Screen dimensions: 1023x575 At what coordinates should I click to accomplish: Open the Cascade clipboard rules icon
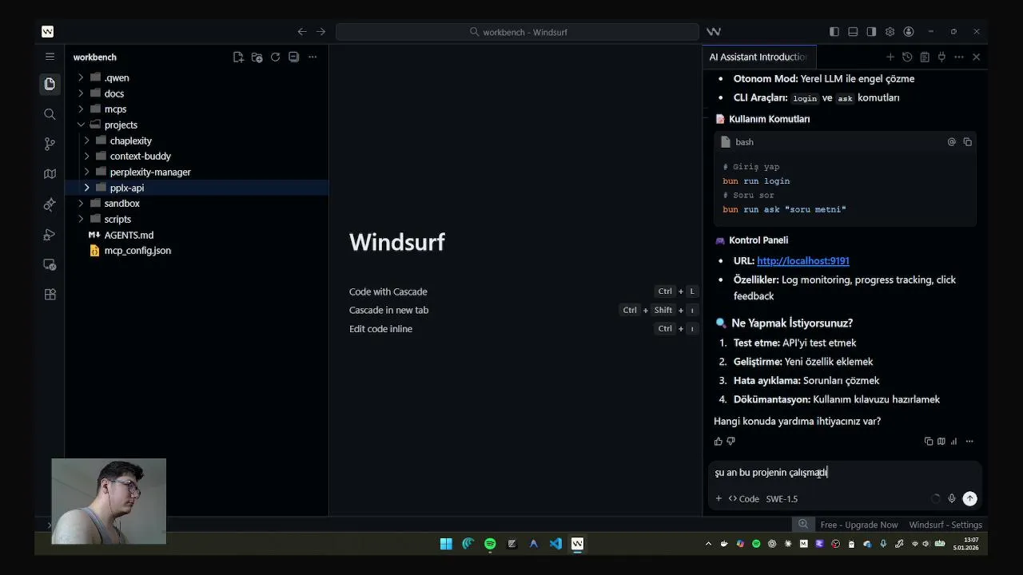tap(925, 57)
